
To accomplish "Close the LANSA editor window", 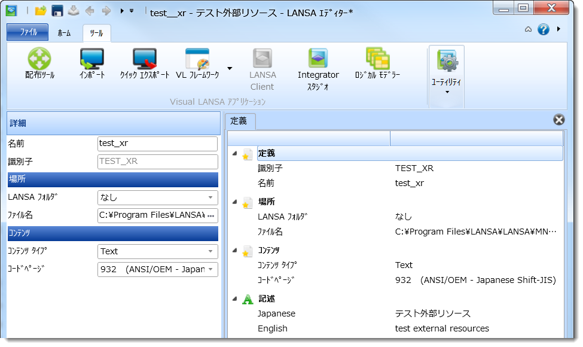I will pyautogui.click(x=551, y=8).
